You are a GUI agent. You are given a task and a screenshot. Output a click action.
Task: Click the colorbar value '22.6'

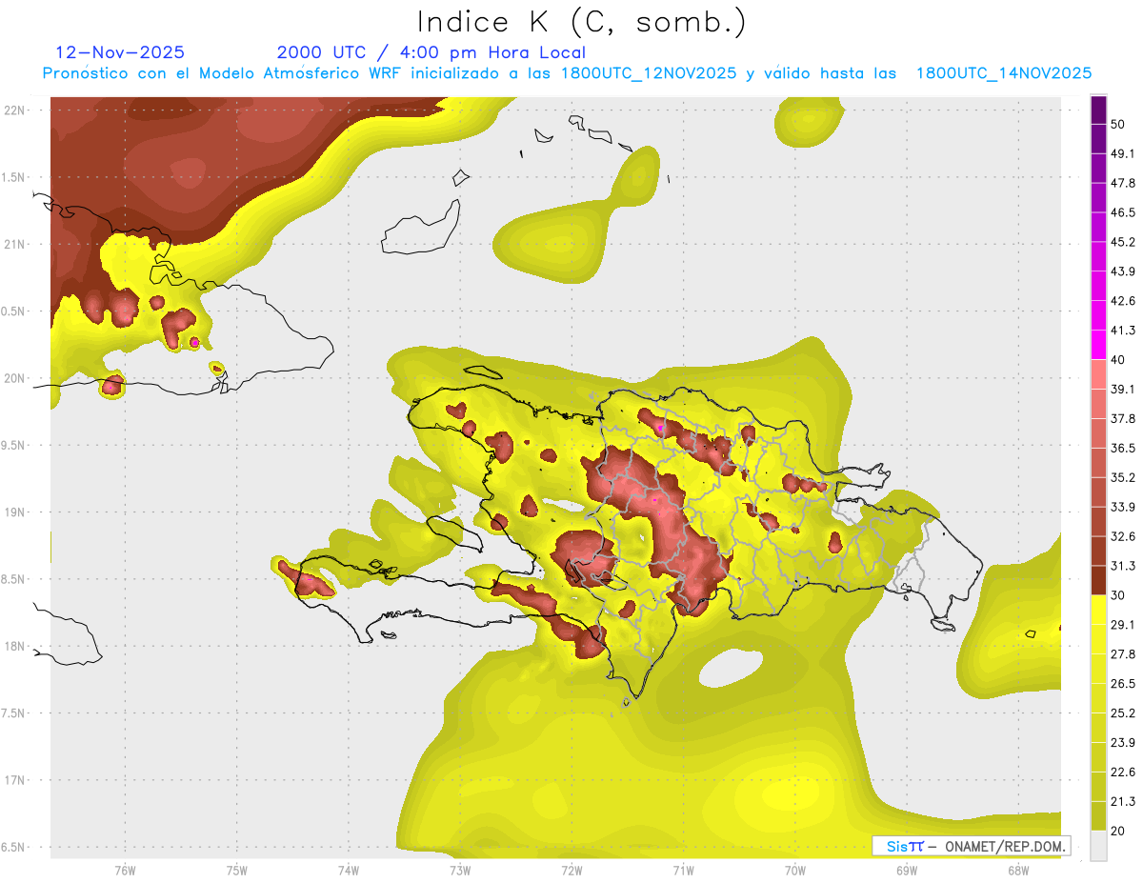click(x=1122, y=773)
